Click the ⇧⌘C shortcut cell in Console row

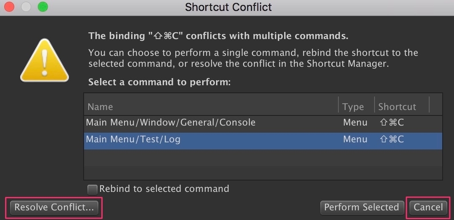tap(391, 123)
